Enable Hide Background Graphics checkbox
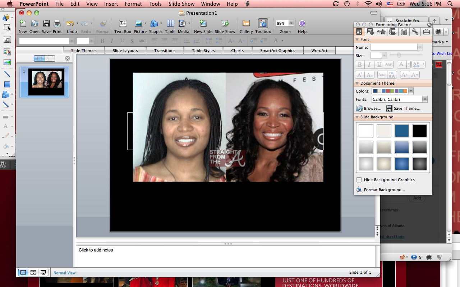 point(359,180)
